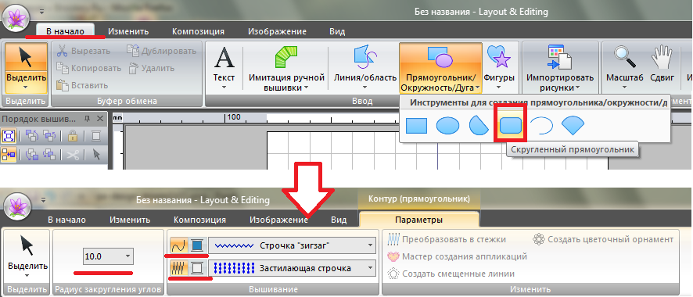Click the Вырезать (Cut) scissors command
This screenshot has height=297, width=693.
click(x=84, y=51)
